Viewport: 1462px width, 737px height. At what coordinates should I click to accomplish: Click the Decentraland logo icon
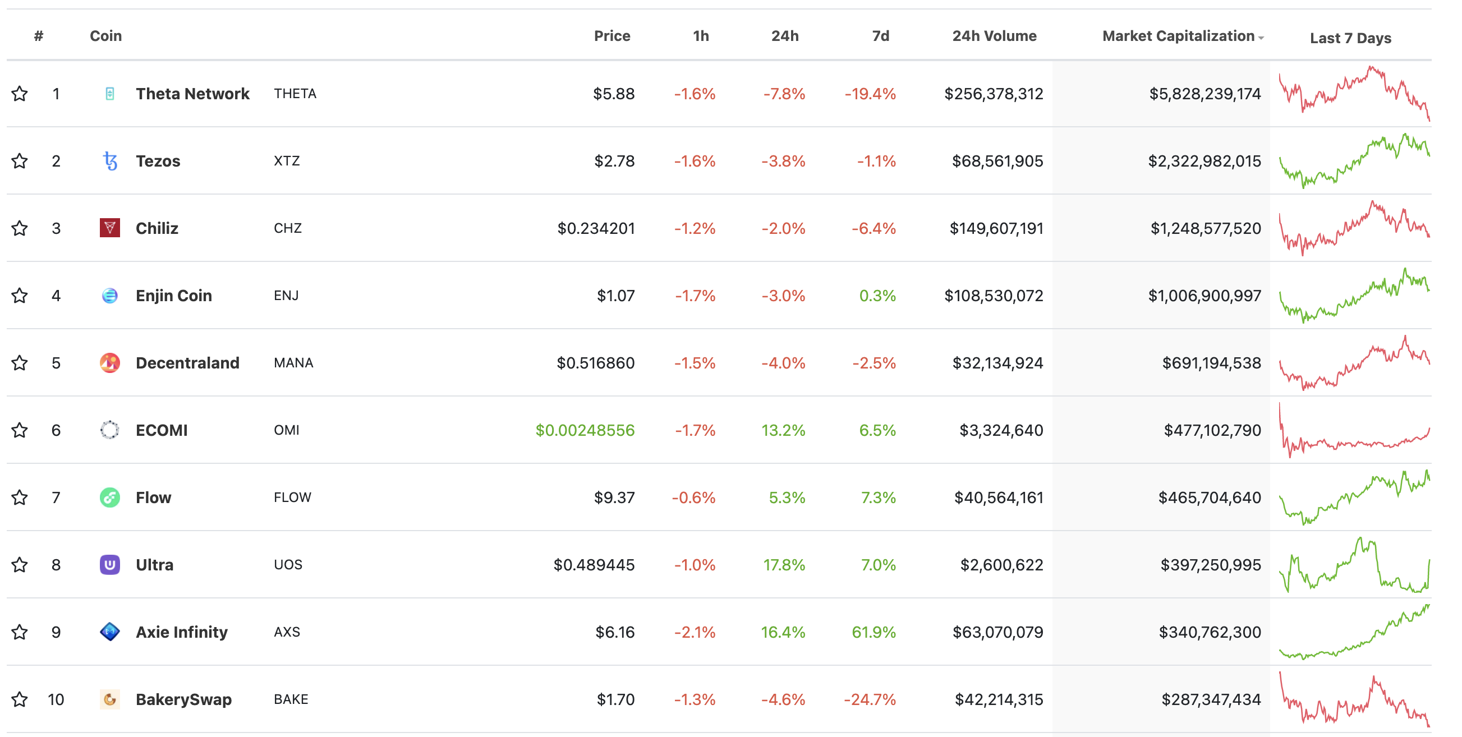109,362
